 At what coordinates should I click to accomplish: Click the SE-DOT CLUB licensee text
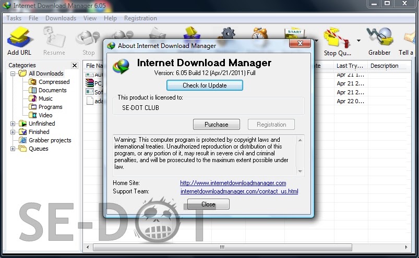(140, 108)
